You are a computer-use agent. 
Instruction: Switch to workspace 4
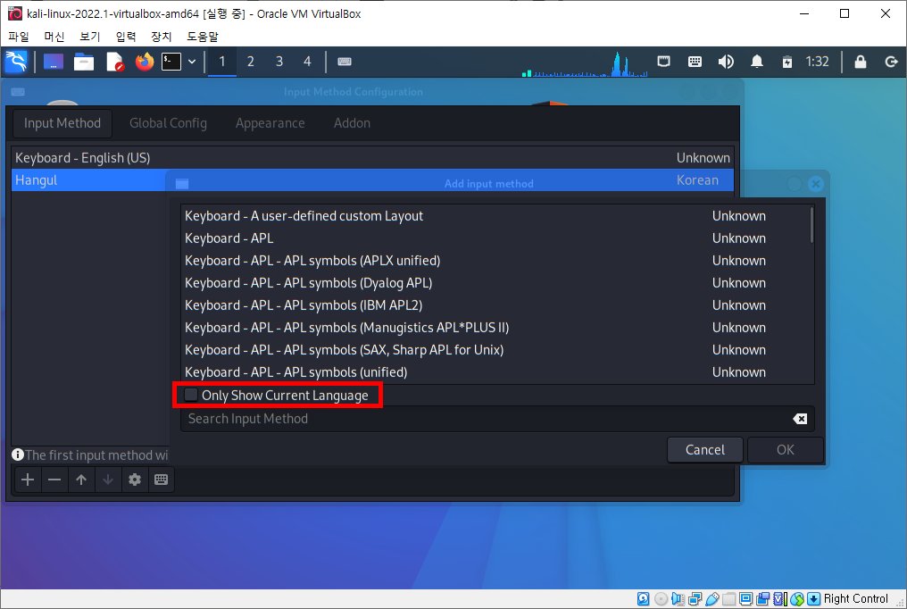307,62
